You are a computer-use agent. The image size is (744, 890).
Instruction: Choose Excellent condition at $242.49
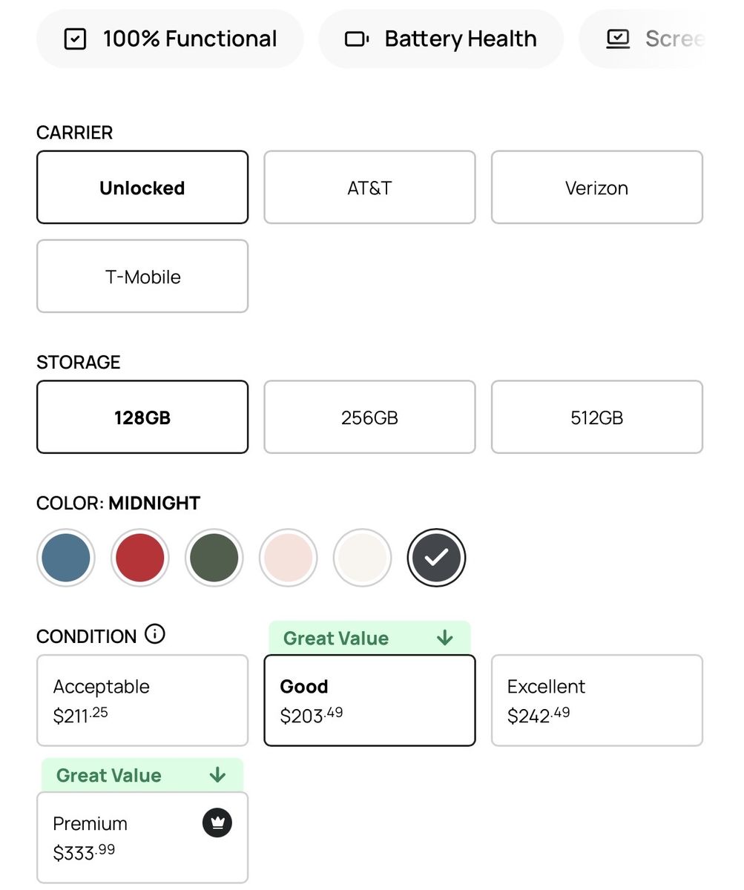tap(596, 700)
